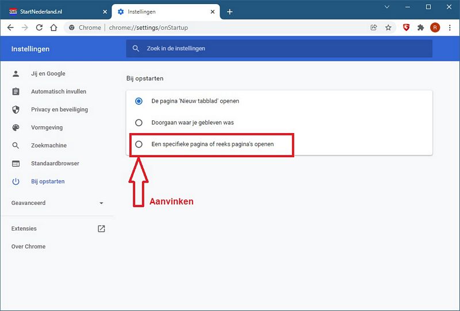Select 'Een specifieke pagina of reeks pagina's openen'
Image resolution: width=460 pixels, height=311 pixels.
click(139, 144)
